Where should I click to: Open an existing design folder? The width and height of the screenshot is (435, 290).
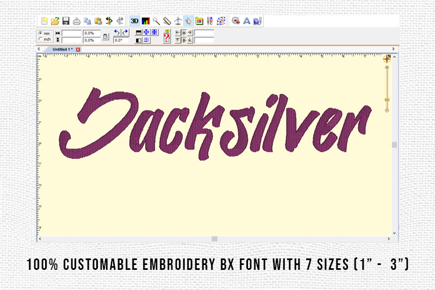click(55, 21)
